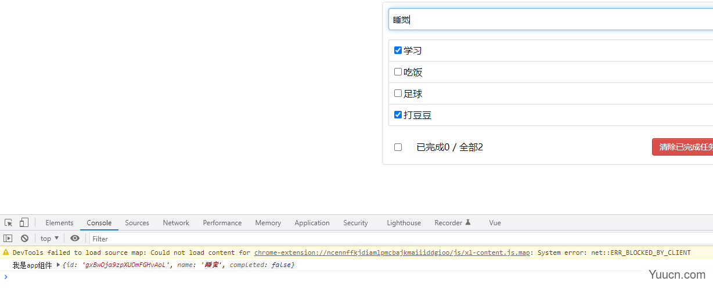Open the Network tab
The image size is (713, 292).
[x=176, y=223]
